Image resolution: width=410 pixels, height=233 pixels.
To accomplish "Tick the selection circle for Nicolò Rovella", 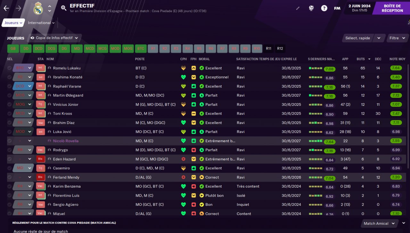I will (x=9, y=141).
